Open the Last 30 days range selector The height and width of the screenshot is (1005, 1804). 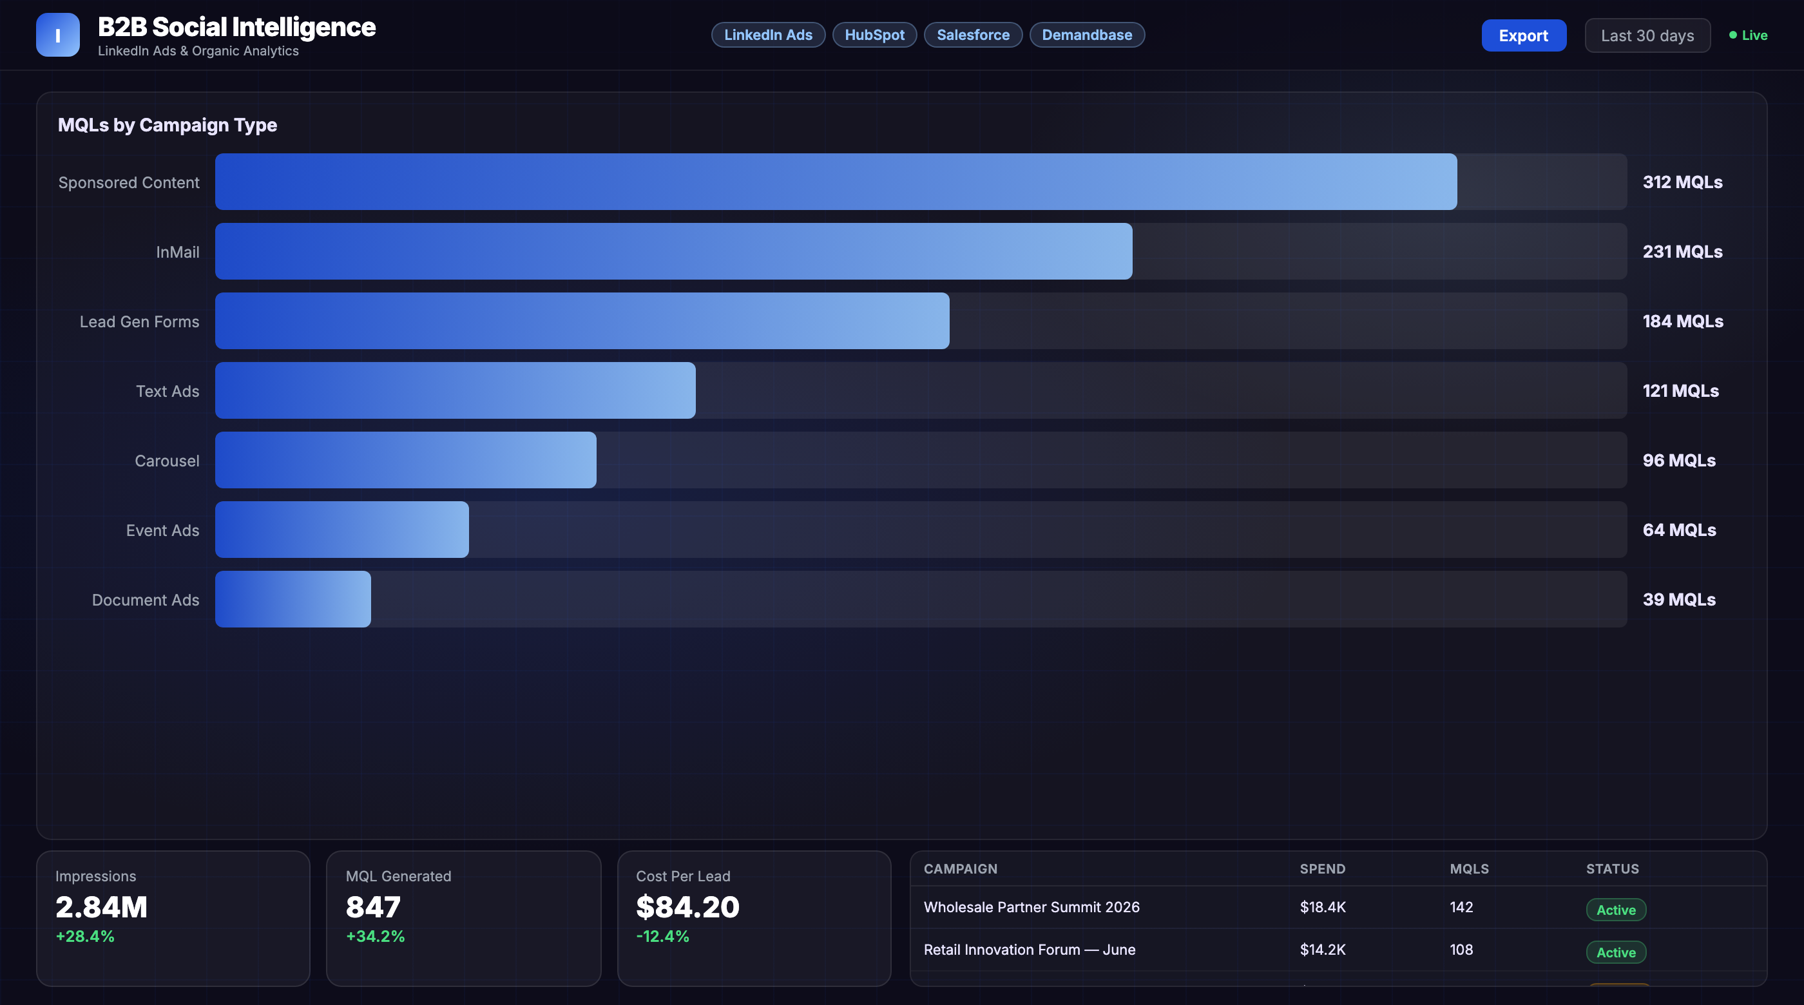[1647, 35]
